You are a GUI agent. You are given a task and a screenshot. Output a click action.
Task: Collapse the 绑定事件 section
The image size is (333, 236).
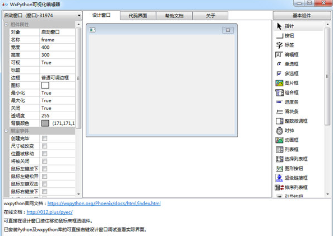pos(6,131)
